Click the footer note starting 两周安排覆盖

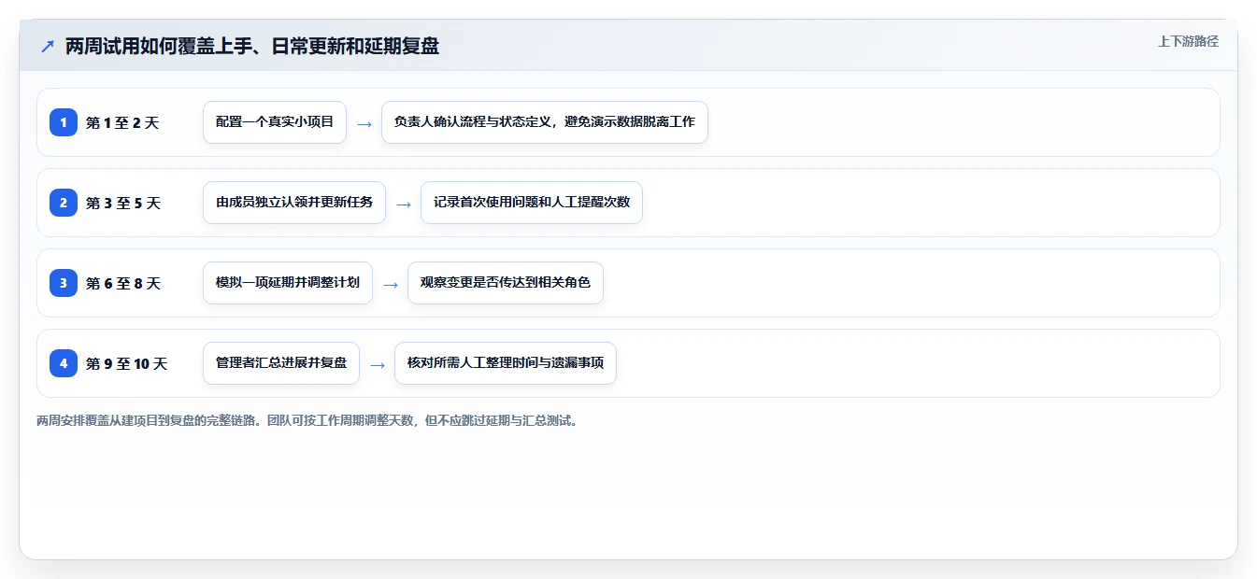click(x=307, y=420)
